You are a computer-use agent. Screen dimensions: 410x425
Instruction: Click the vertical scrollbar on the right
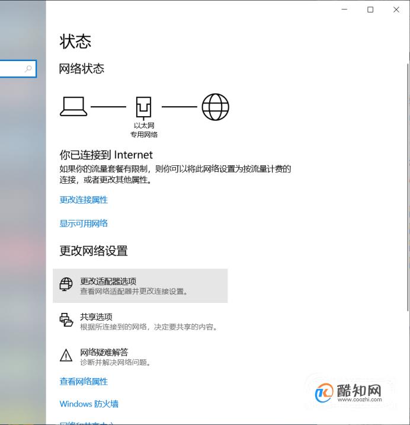(x=408, y=187)
